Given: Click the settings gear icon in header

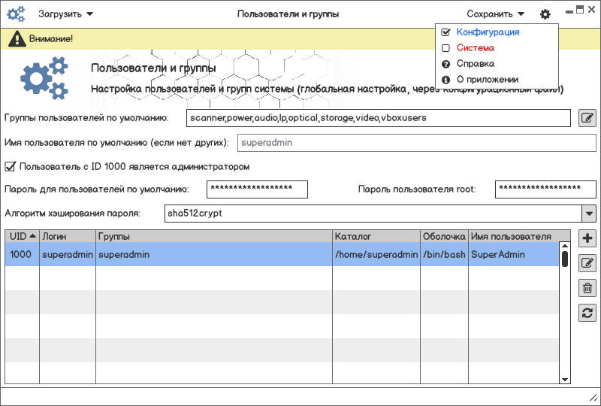Looking at the screenshot, I should 545,14.
